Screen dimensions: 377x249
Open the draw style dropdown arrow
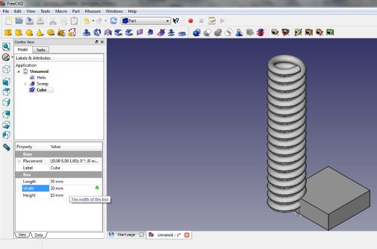point(12,57)
